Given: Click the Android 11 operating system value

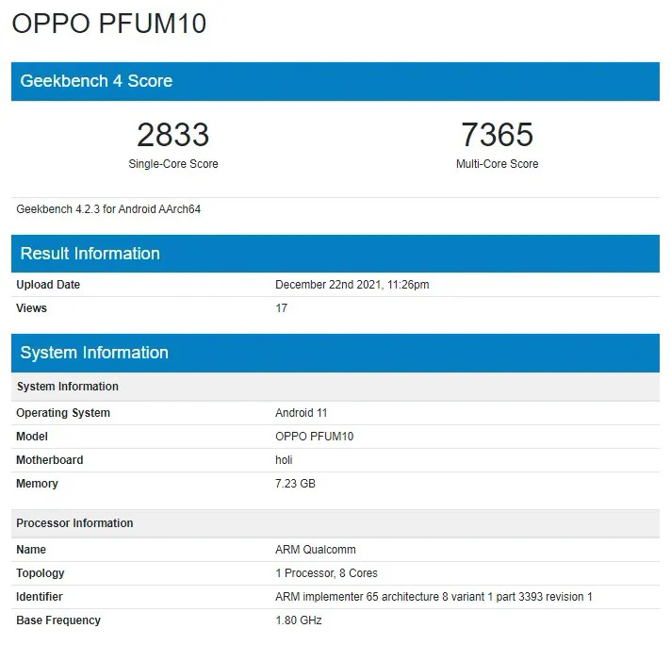Looking at the screenshot, I should (x=301, y=413).
